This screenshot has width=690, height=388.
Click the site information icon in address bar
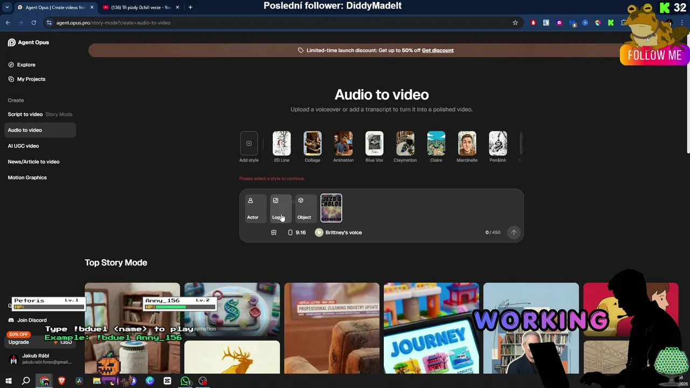point(49,23)
